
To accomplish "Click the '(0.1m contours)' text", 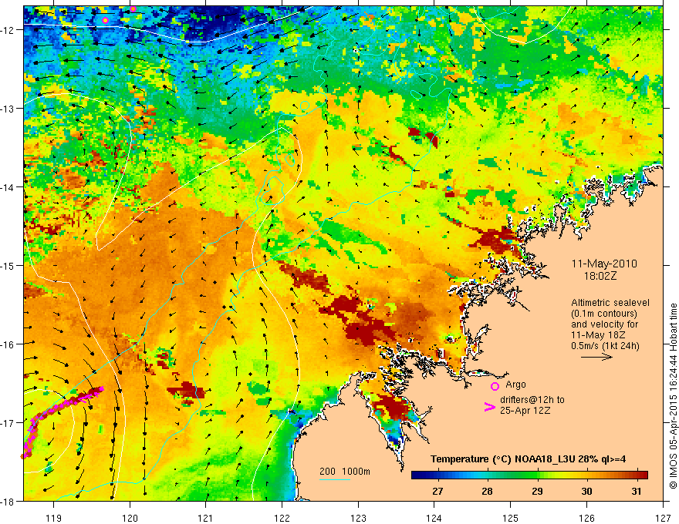I will (604, 314).
